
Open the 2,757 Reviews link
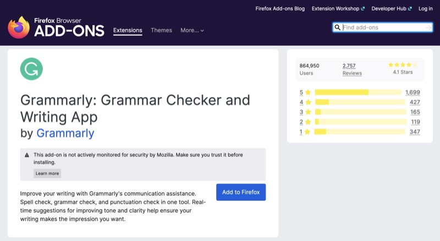[x=349, y=65]
